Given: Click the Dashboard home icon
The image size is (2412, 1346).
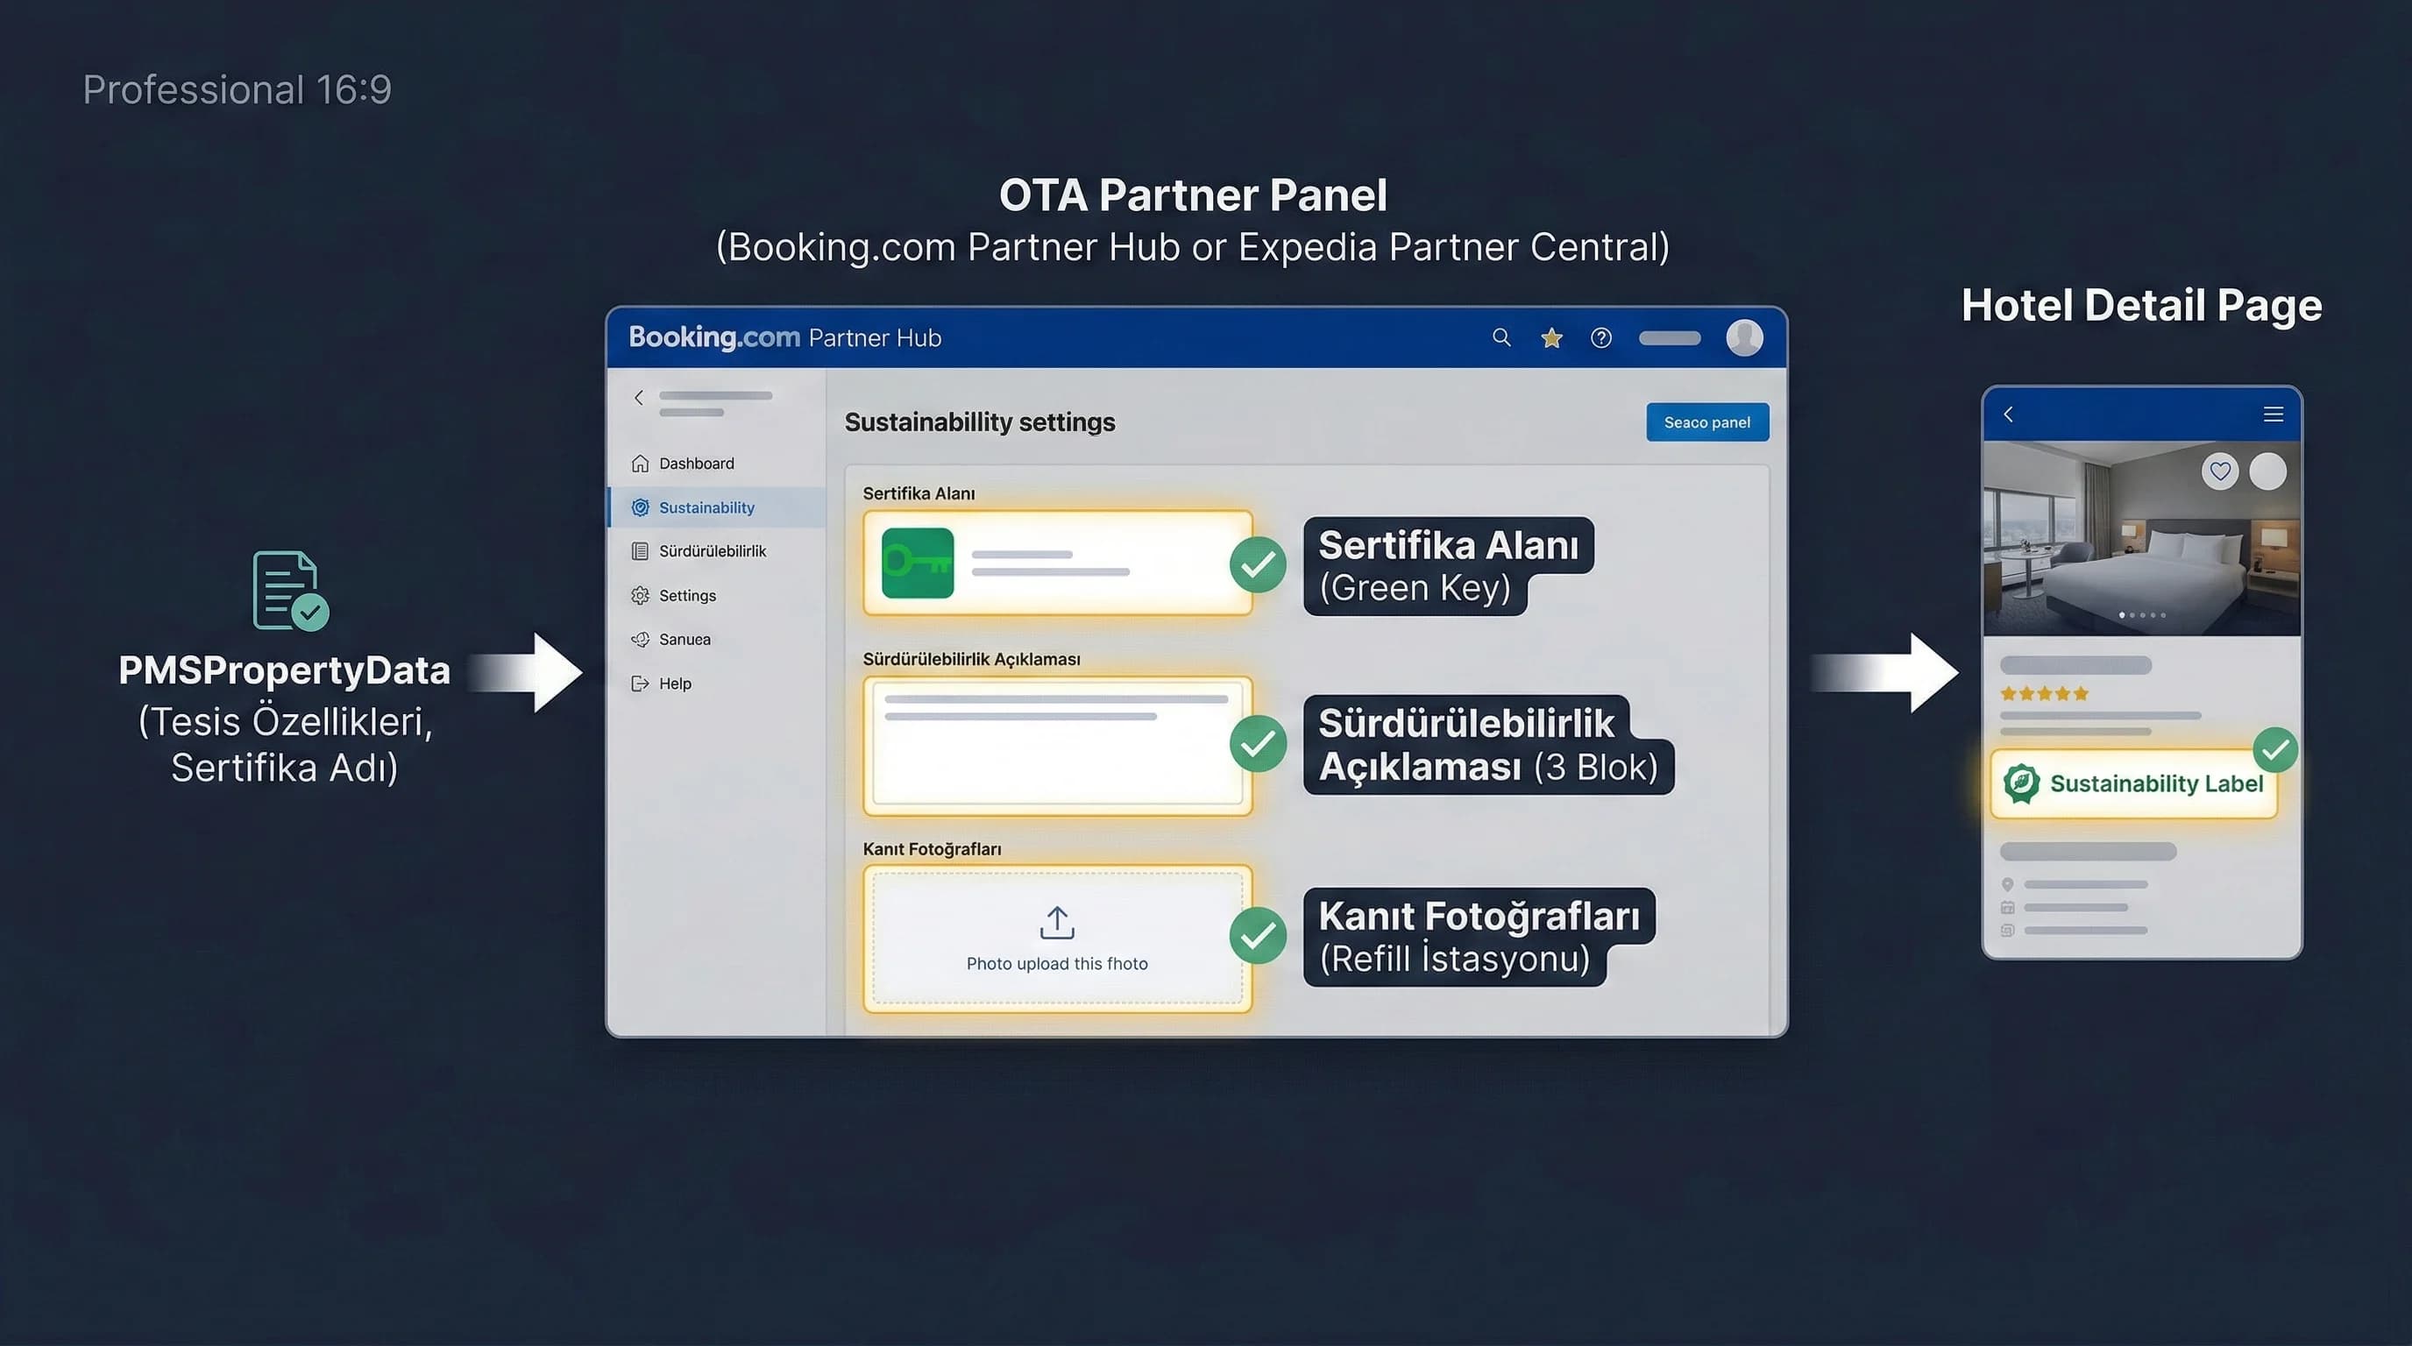Looking at the screenshot, I should pyautogui.click(x=641, y=464).
